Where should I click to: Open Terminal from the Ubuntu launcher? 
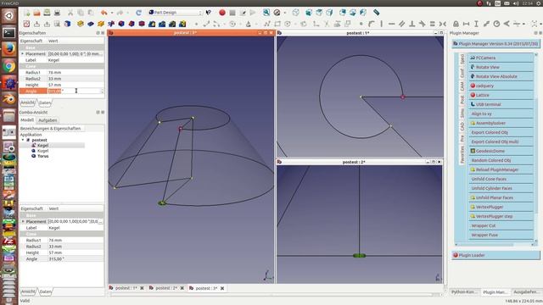[x=9, y=33]
